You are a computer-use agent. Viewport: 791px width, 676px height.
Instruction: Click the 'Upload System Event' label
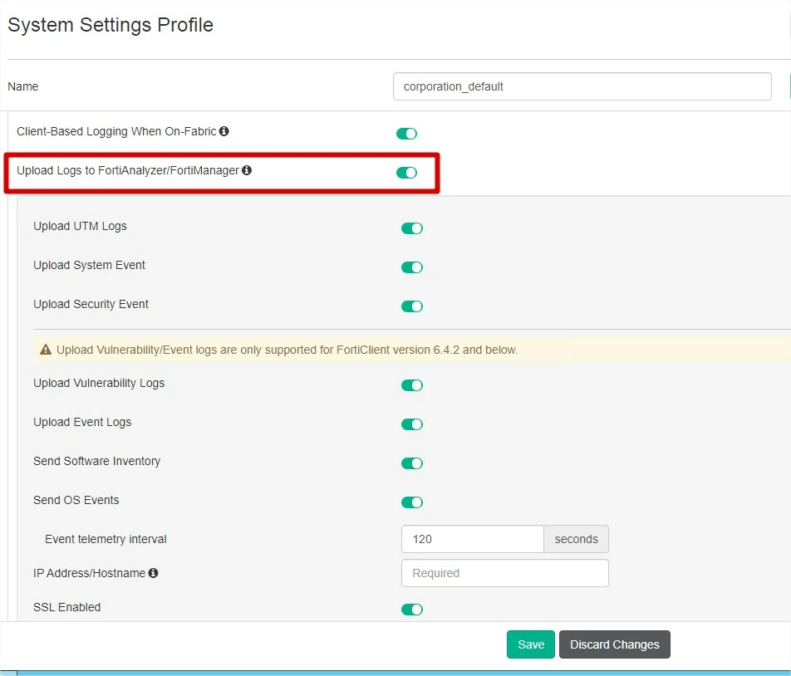coord(89,265)
